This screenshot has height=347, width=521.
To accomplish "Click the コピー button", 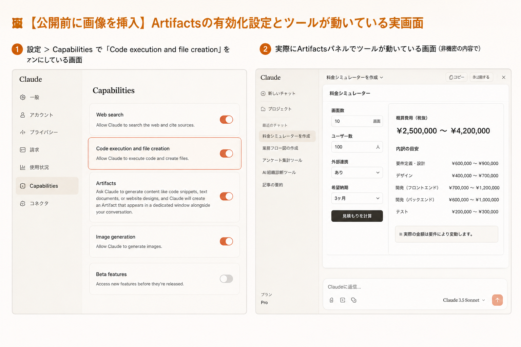I will pos(457,77).
